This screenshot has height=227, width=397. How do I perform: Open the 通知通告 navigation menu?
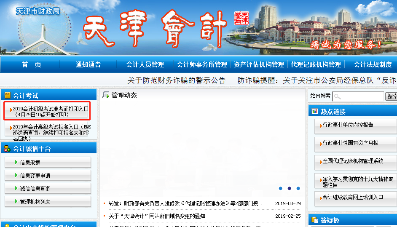[88, 64]
